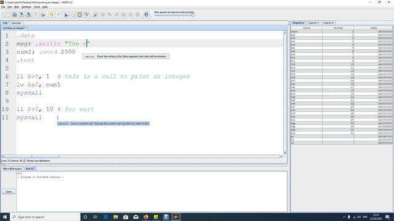
Task: Switch to the Mars Messages tab
Action: coord(12,169)
